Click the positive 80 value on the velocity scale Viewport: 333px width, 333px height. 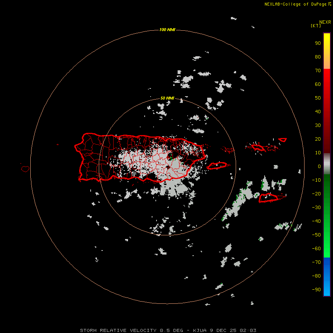pyautogui.click(x=318, y=57)
